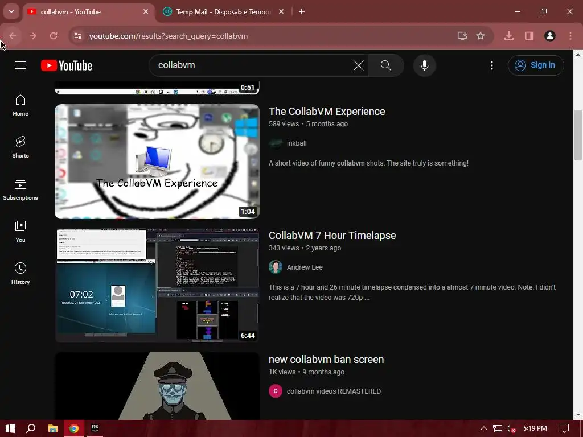Visit the inkball channel

(297, 143)
